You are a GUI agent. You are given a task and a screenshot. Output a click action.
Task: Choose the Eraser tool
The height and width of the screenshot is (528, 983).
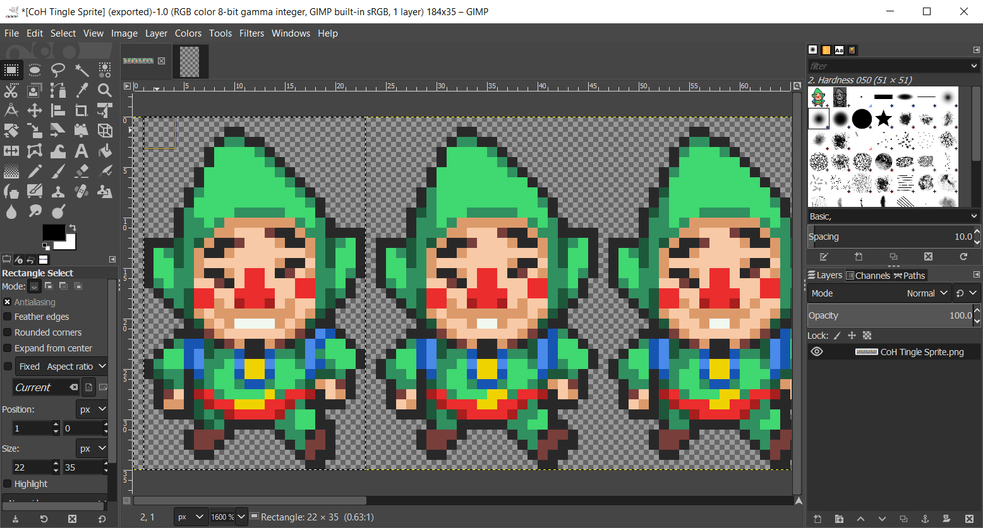(81, 172)
